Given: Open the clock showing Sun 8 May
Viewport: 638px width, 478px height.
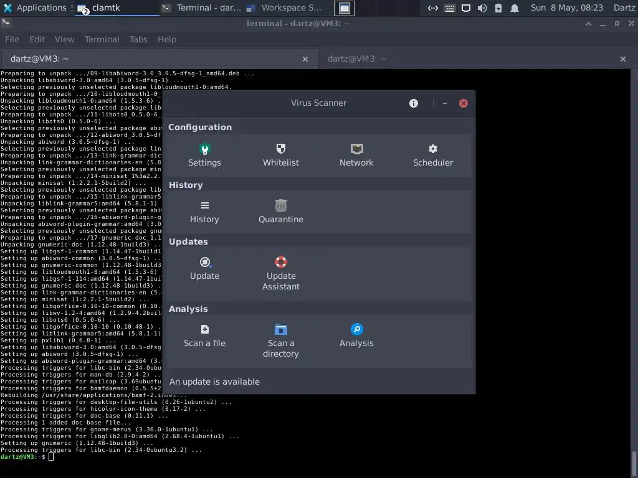Looking at the screenshot, I should point(566,7).
